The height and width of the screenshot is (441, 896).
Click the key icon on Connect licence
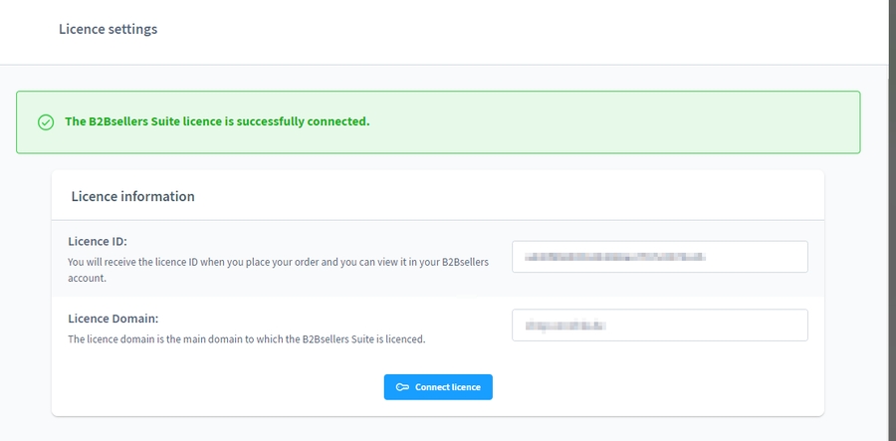[402, 387]
